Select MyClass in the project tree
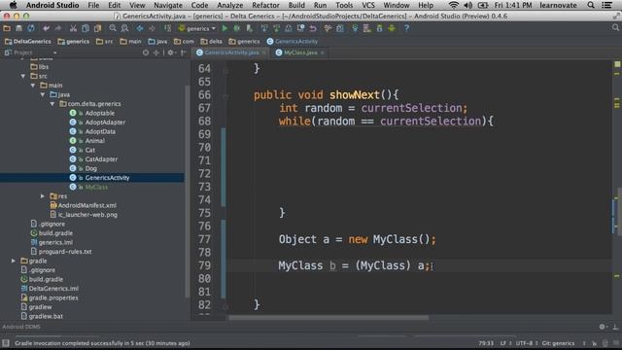 click(x=96, y=187)
